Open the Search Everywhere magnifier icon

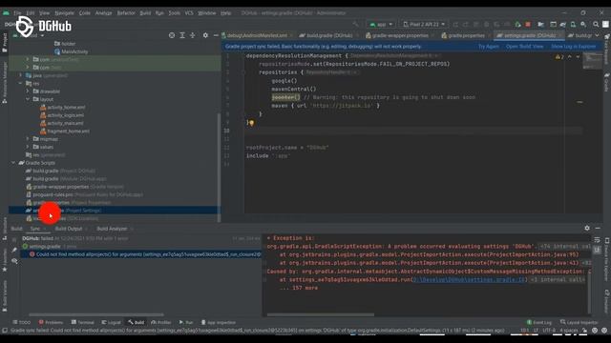(x=596, y=24)
